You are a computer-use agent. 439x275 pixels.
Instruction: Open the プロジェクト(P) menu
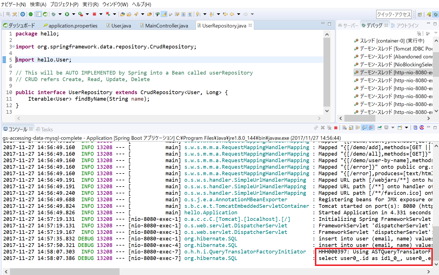pos(64,4)
